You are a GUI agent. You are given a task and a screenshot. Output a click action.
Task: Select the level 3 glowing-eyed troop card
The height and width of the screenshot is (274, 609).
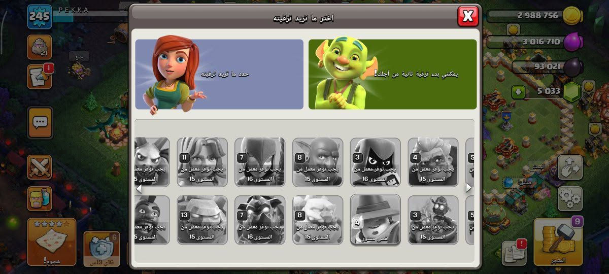[x=433, y=220]
